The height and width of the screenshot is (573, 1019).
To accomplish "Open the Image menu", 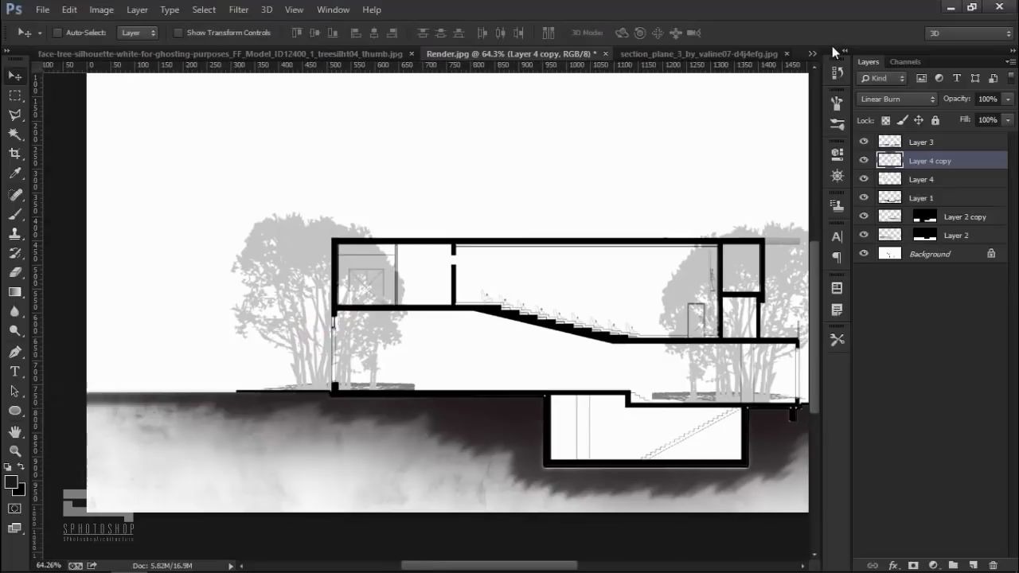I will [x=101, y=10].
